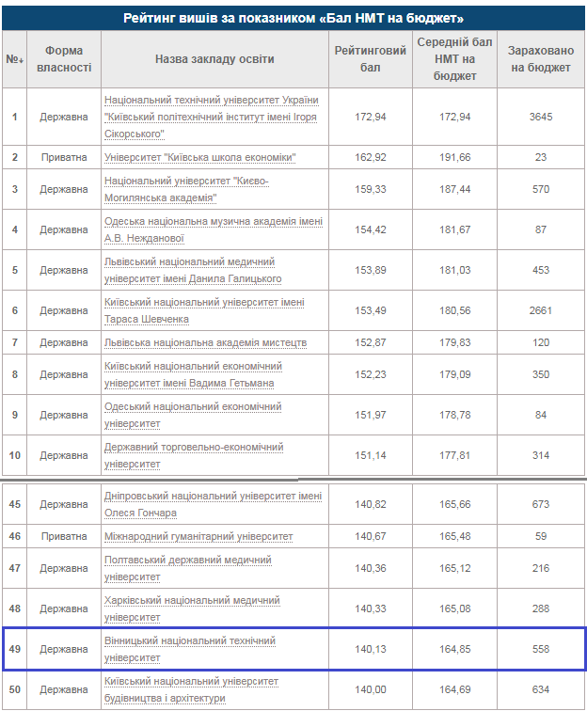This screenshot has height=711, width=587.
Task: Sort table by № column header
Action: point(14,59)
